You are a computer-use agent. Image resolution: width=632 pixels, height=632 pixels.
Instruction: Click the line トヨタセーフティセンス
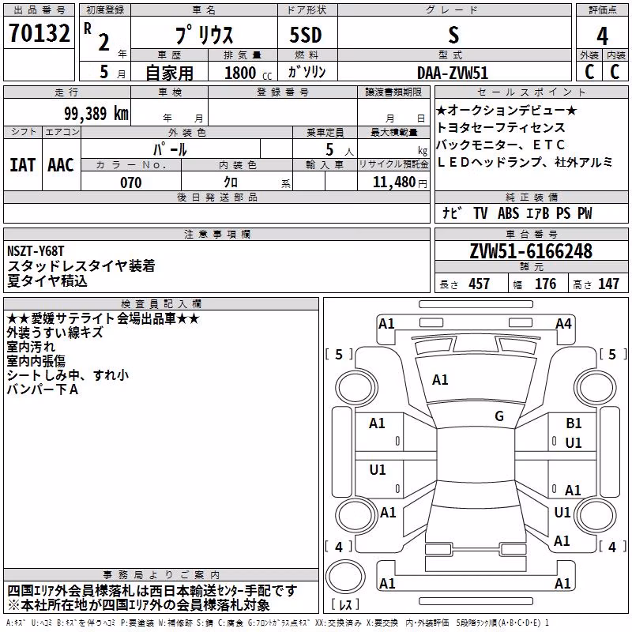tap(502, 127)
